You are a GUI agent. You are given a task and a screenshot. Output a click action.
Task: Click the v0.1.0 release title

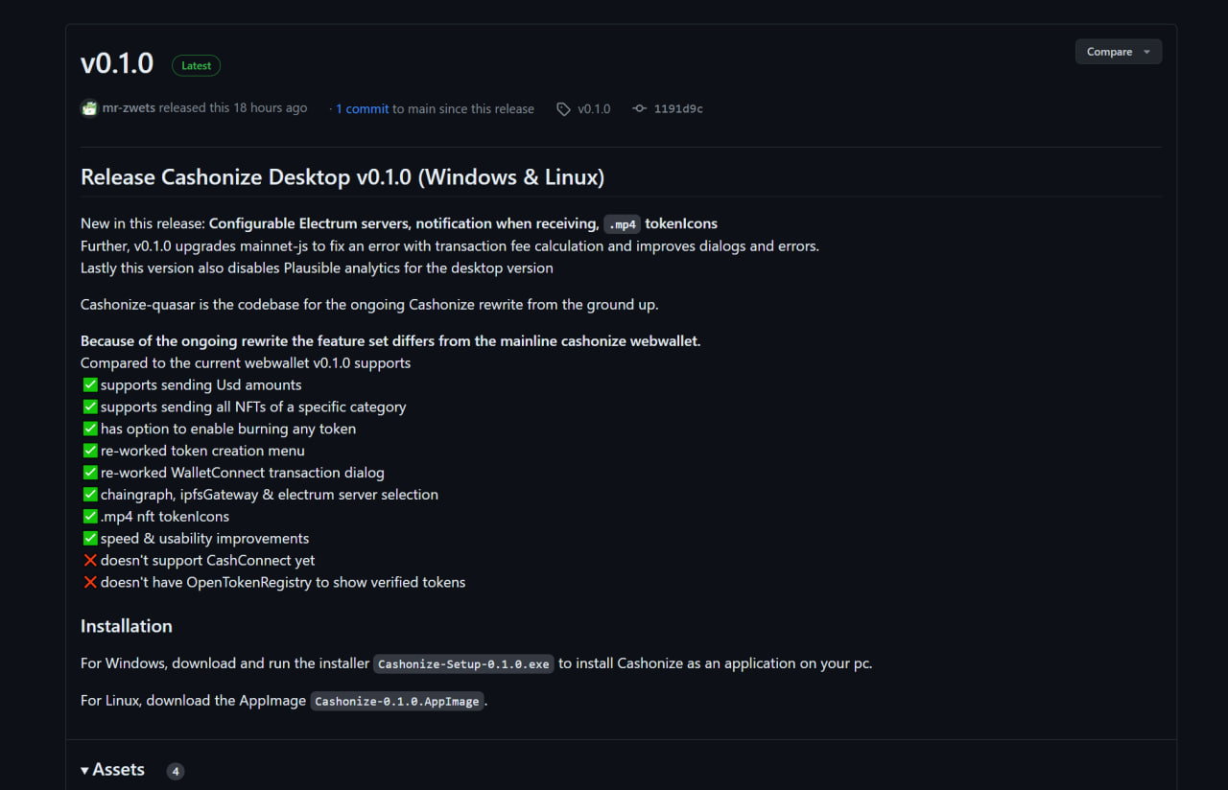click(117, 62)
